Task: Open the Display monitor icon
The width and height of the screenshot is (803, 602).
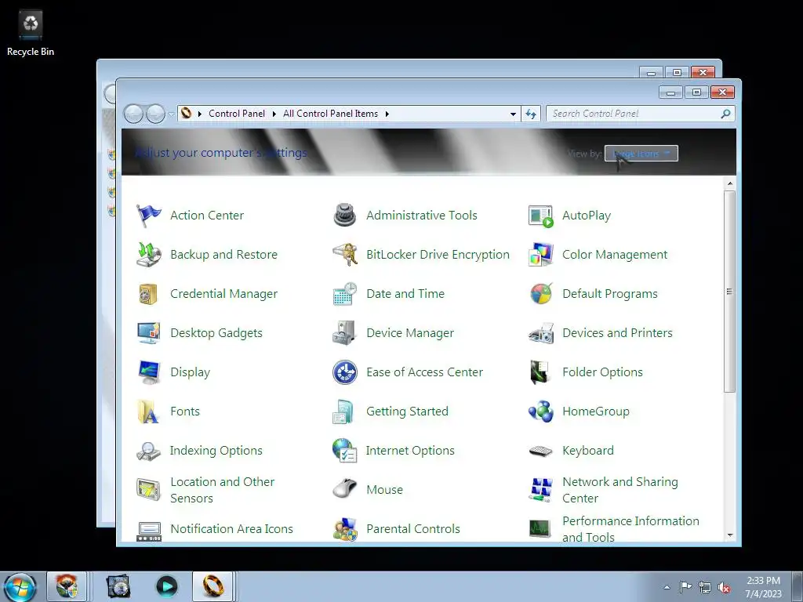Action: (x=148, y=372)
